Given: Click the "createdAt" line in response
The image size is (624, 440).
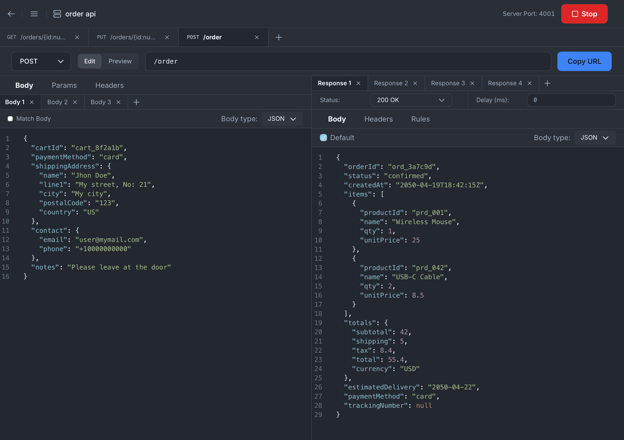Looking at the screenshot, I should 416,185.
